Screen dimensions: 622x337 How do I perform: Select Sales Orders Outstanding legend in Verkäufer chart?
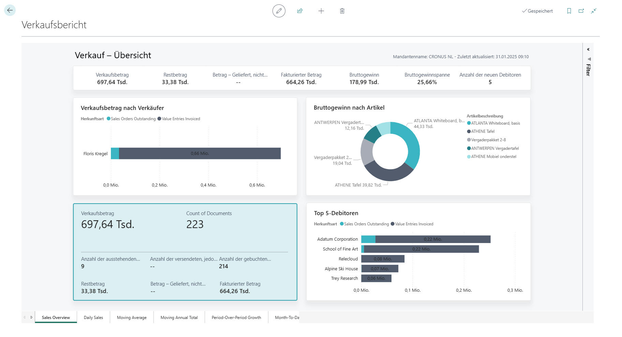[131, 119]
